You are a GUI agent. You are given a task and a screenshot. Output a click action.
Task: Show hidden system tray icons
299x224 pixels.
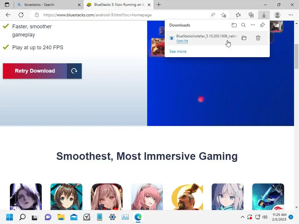pyautogui.click(x=243, y=217)
